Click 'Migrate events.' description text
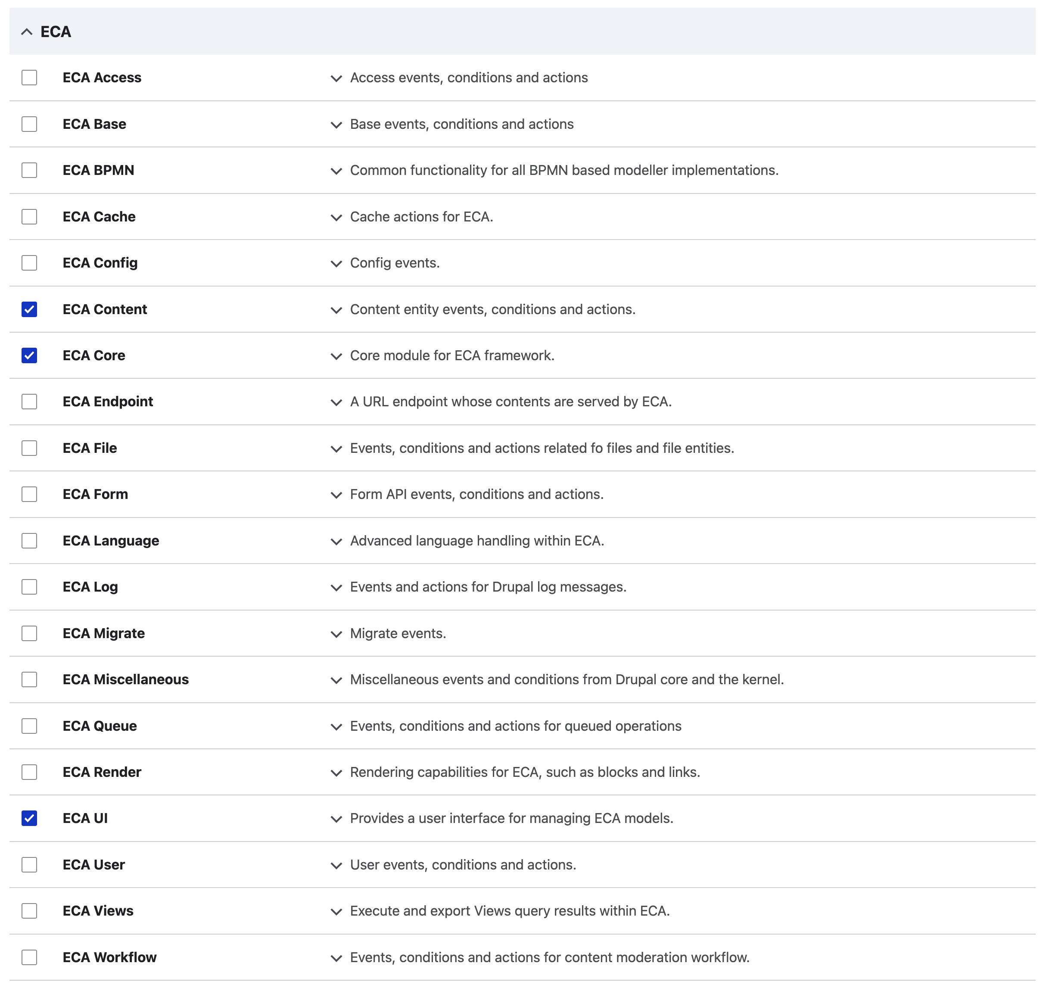Viewport: 1046px width, 991px height. [398, 633]
